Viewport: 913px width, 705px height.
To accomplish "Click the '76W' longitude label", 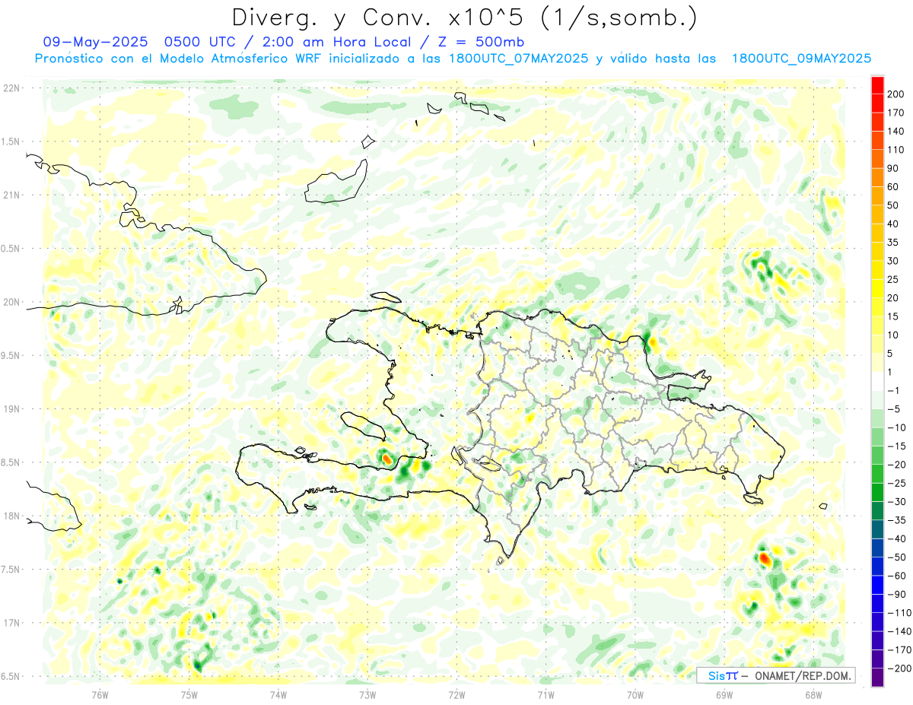I will tap(100, 694).
